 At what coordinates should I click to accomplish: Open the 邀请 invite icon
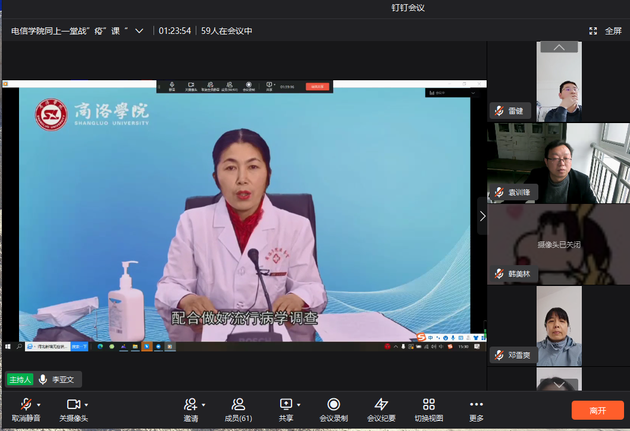(190, 405)
